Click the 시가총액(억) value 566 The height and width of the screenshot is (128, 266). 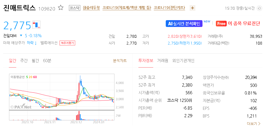[x=189, y=93]
